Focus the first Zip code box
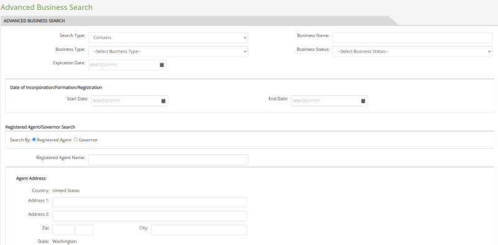Viewport: 498px width, 245px height. pyautogui.click(x=63, y=229)
